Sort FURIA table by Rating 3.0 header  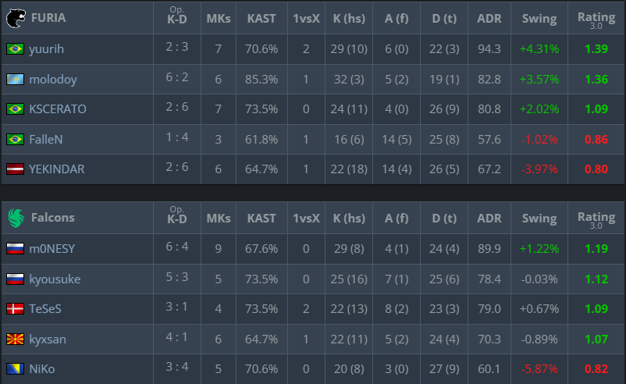596,19
